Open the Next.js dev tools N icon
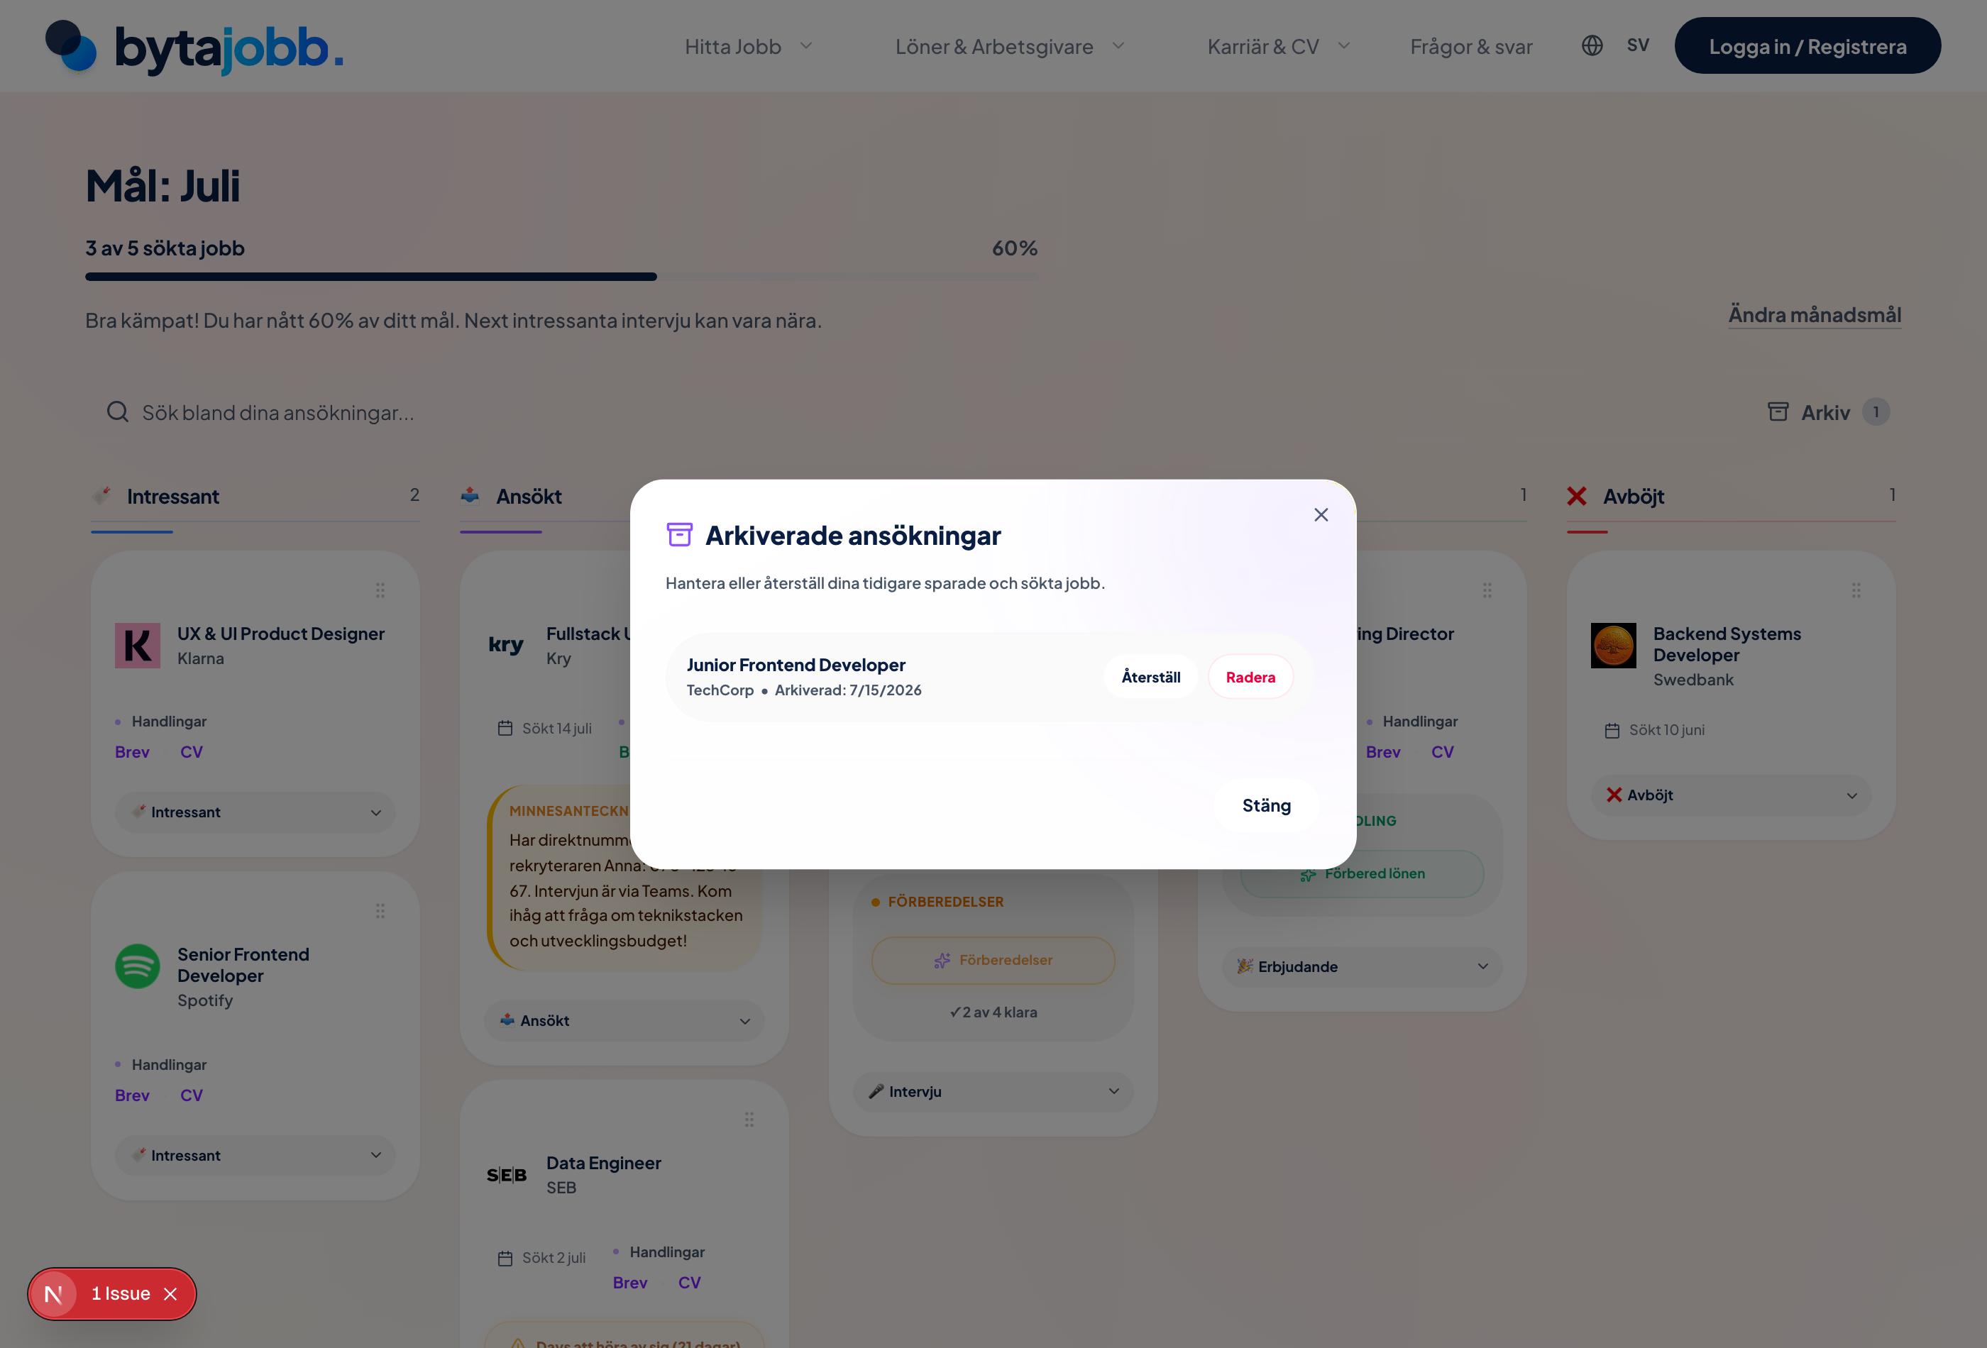Viewport: 1987px width, 1348px height. (54, 1294)
